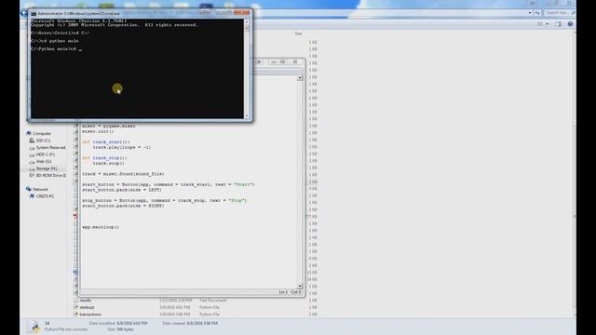This screenshot has width=596, height=335.
Task: Select Network in the Explorer navigation pane
Action: click(x=40, y=189)
